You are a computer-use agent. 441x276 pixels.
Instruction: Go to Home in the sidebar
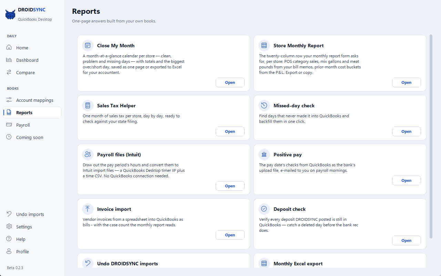(x=32, y=48)
